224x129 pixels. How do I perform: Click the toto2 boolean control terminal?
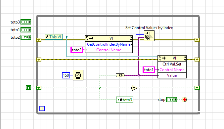click(x=26, y=37)
